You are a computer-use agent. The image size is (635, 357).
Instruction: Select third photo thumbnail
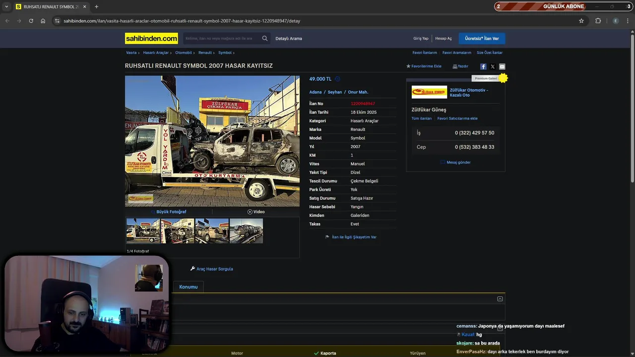[212, 231]
